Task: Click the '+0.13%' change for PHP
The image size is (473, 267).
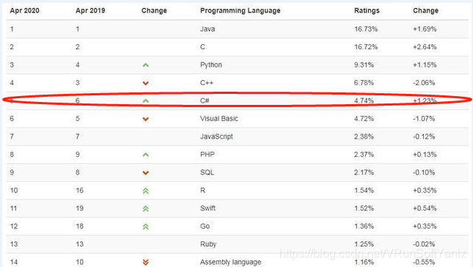Action: tap(425, 155)
